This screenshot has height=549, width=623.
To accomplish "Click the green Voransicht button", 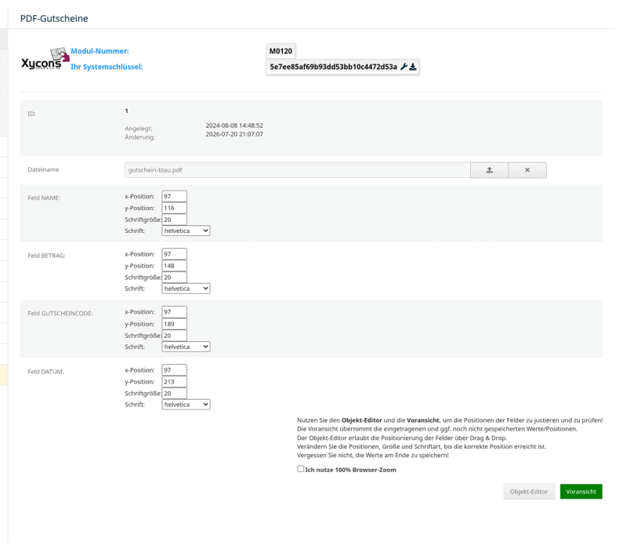I will pyautogui.click(x=581, y=492).
